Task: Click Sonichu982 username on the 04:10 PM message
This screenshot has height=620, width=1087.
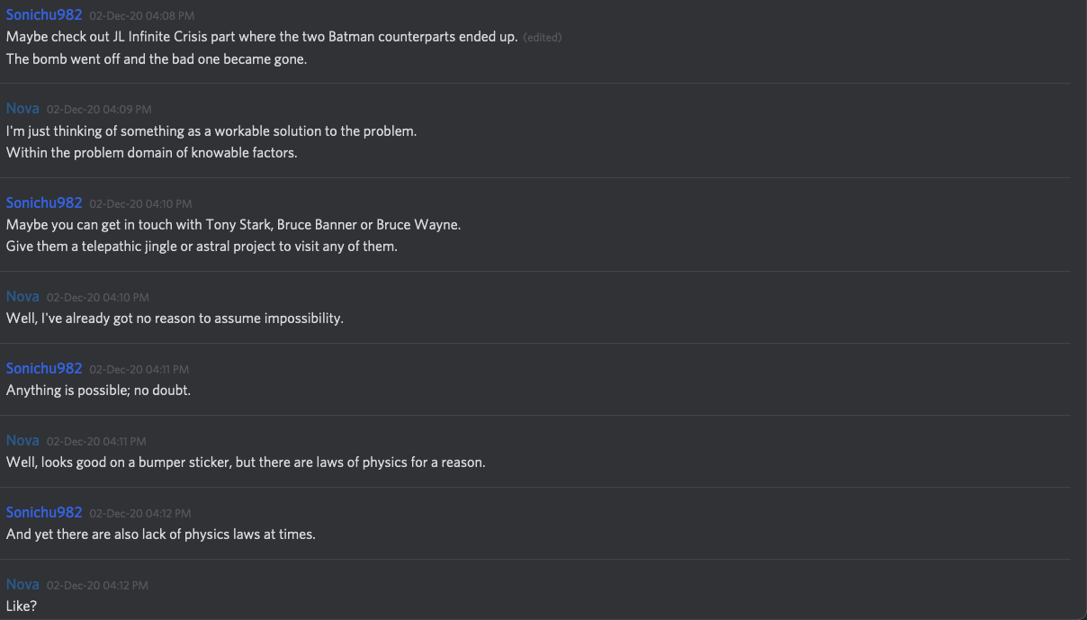Action: coord(44,202)
